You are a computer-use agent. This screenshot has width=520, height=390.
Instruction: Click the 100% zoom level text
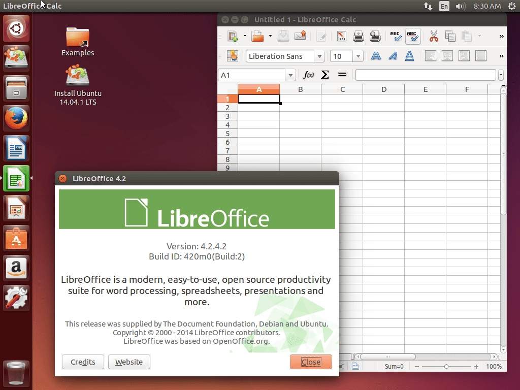click(494, 367)
